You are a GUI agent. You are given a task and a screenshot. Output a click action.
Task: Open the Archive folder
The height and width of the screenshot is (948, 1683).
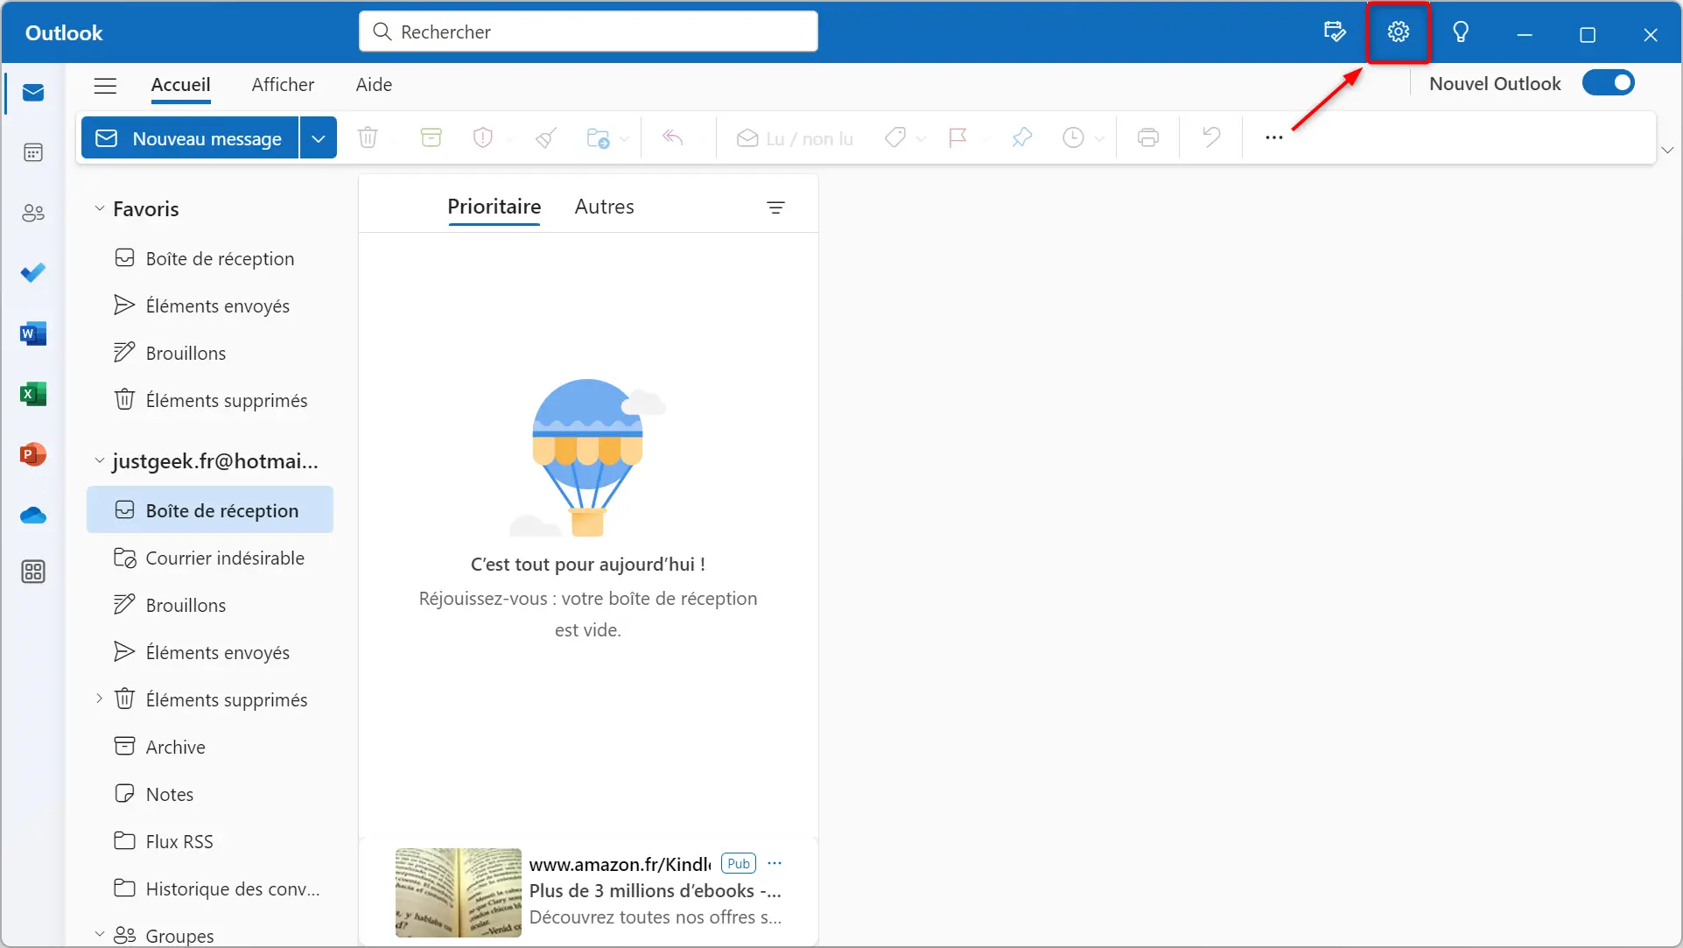click(211, 747)
